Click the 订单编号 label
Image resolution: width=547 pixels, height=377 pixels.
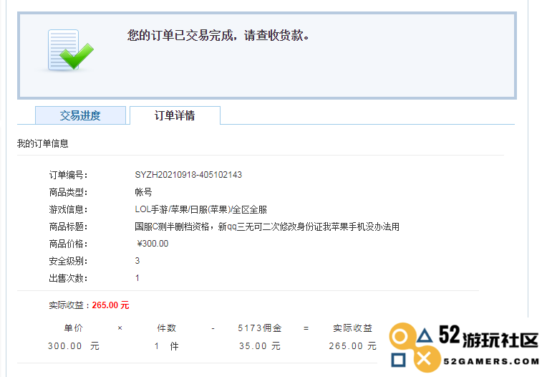[x=68, y=175]
